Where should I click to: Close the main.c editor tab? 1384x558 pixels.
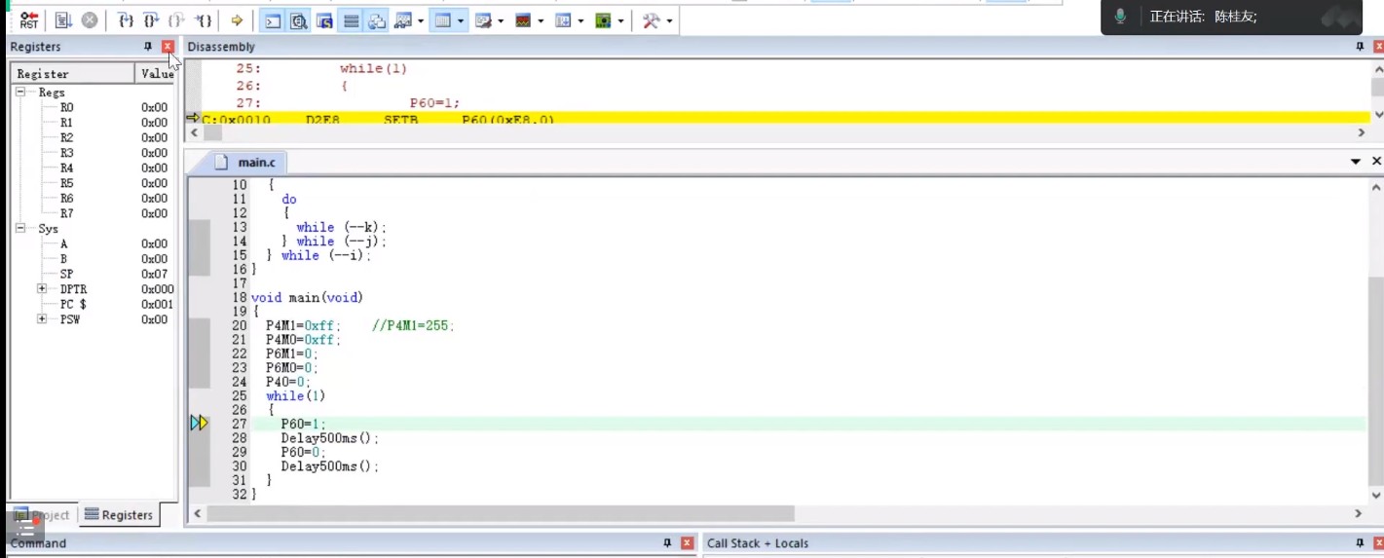[1377, 161]
